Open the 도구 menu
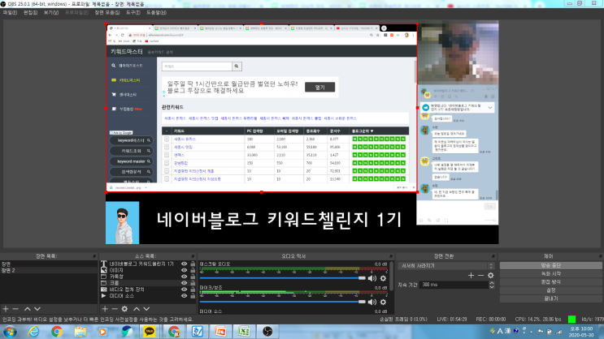604x339 pixels. click(133, 13)
